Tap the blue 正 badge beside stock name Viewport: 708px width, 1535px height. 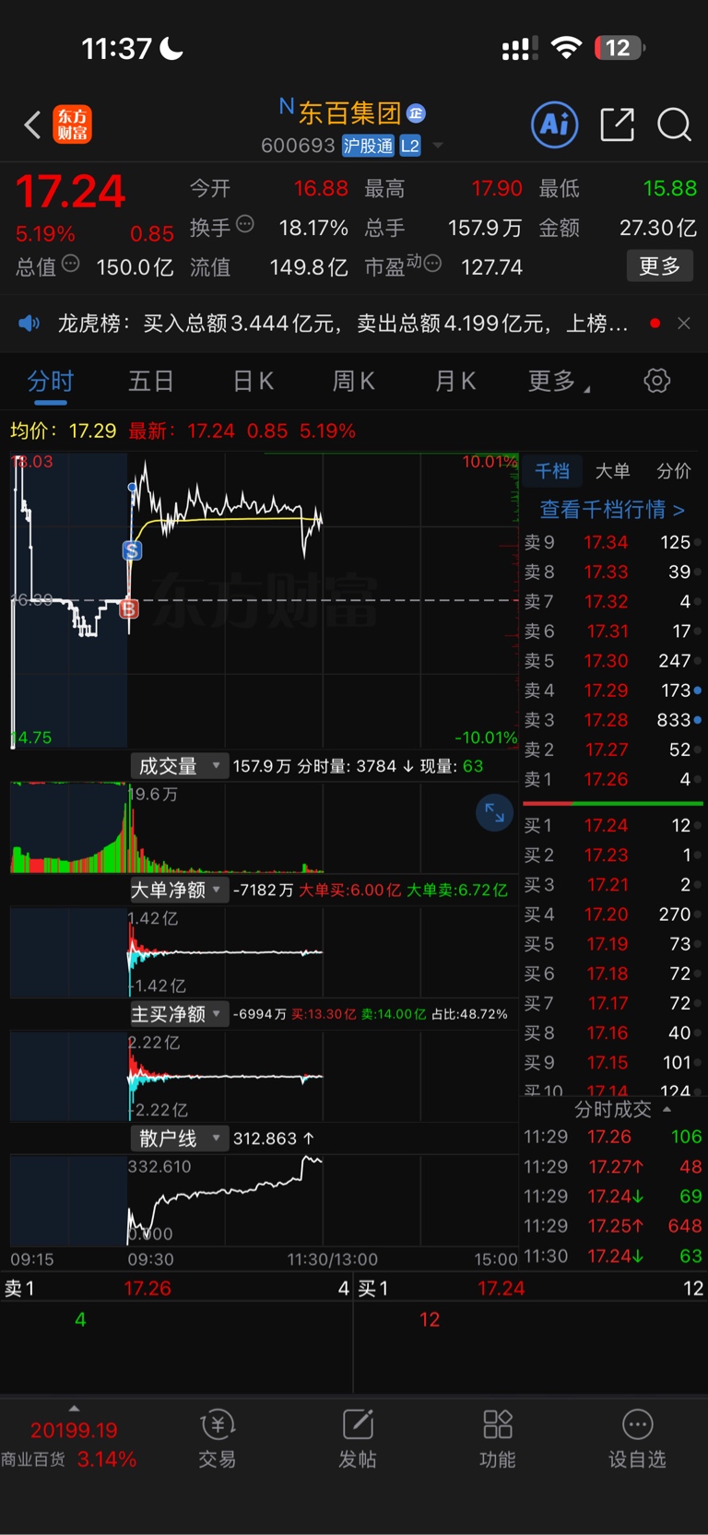coord(416,113)
